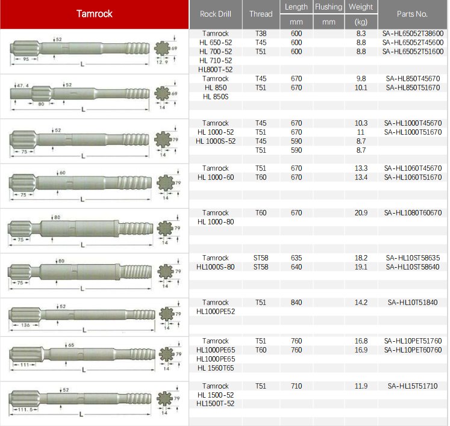Click the HL 1560T65 row shank adapter drawing
The image size is (450, 426).
[95, 357]
